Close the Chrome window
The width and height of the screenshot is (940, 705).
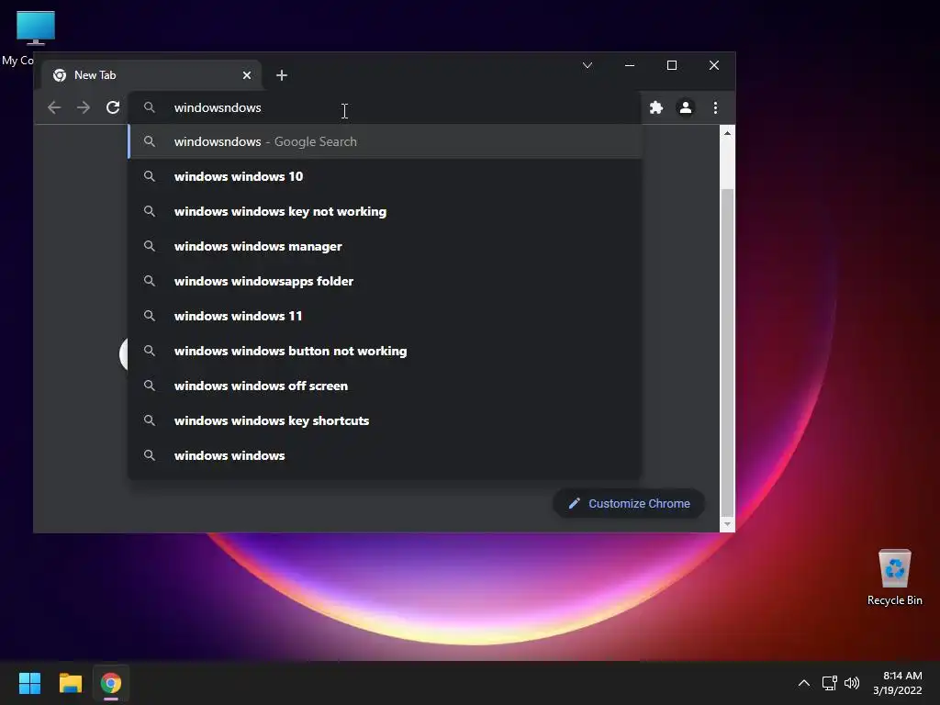pos(714,65)
